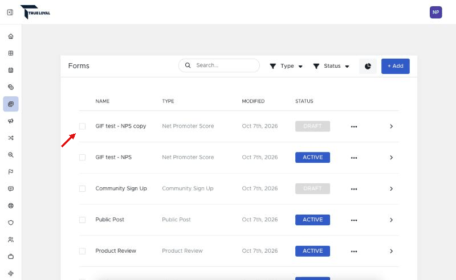Open the lifebuoy support sidebar icon
The image size is (456, 280).
click(x=11, y=205)
